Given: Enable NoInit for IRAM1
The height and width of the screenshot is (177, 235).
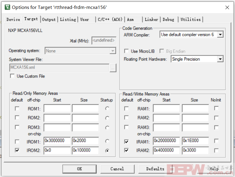Looking at the screenshot, I should pyautogui.click(x=216, y=141).
